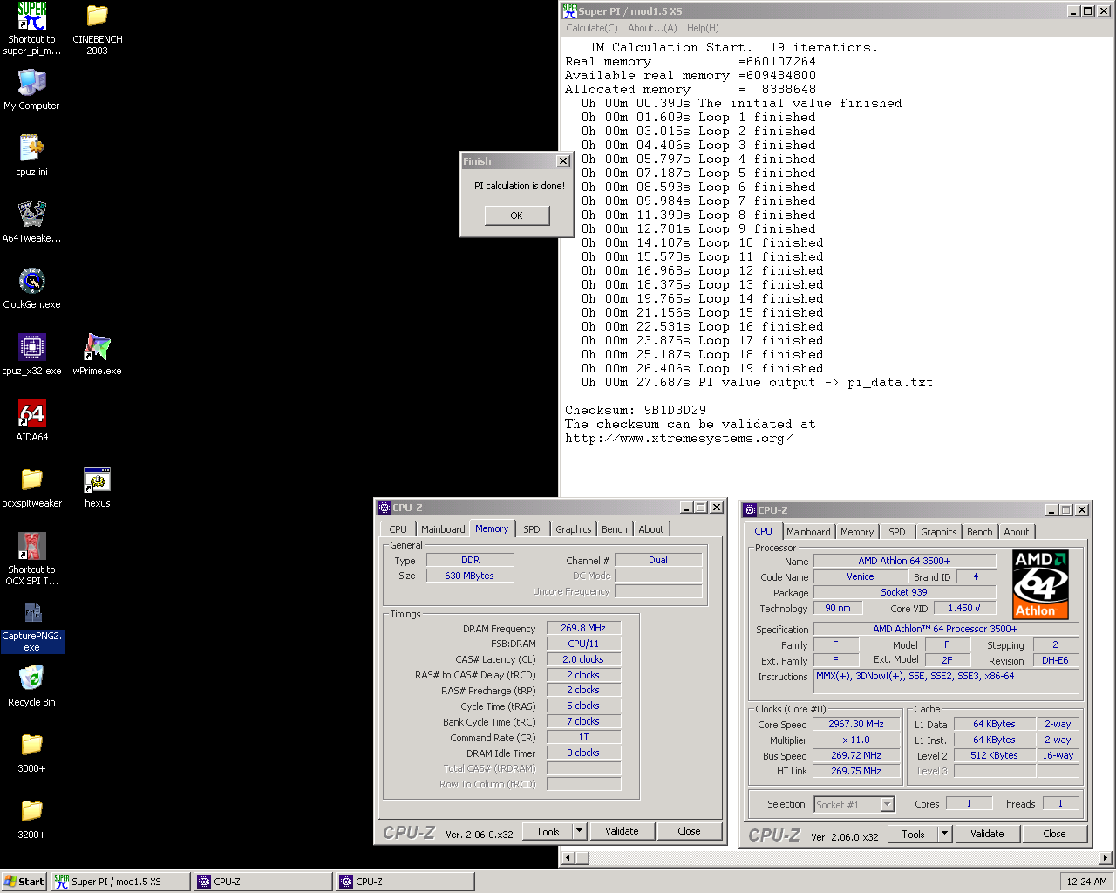Select Mainboard tab in Memory CPU-Z window
1116x893 pixels.
tap(443, 529)
